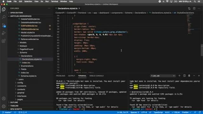The height and width of the screenshot is (114, 203).
Task: Close the Declarations.styled.ts editor tab
Action: (79, 9)
